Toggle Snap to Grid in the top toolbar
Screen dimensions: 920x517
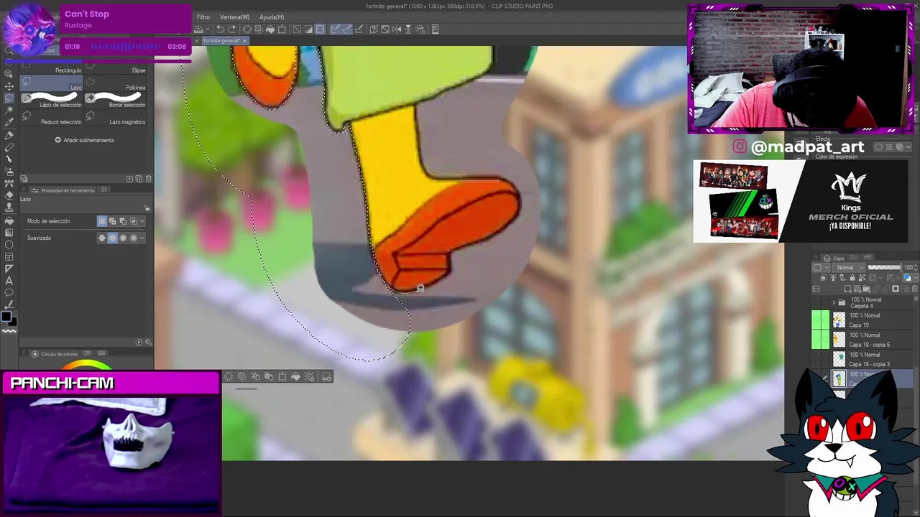[359, 29]
